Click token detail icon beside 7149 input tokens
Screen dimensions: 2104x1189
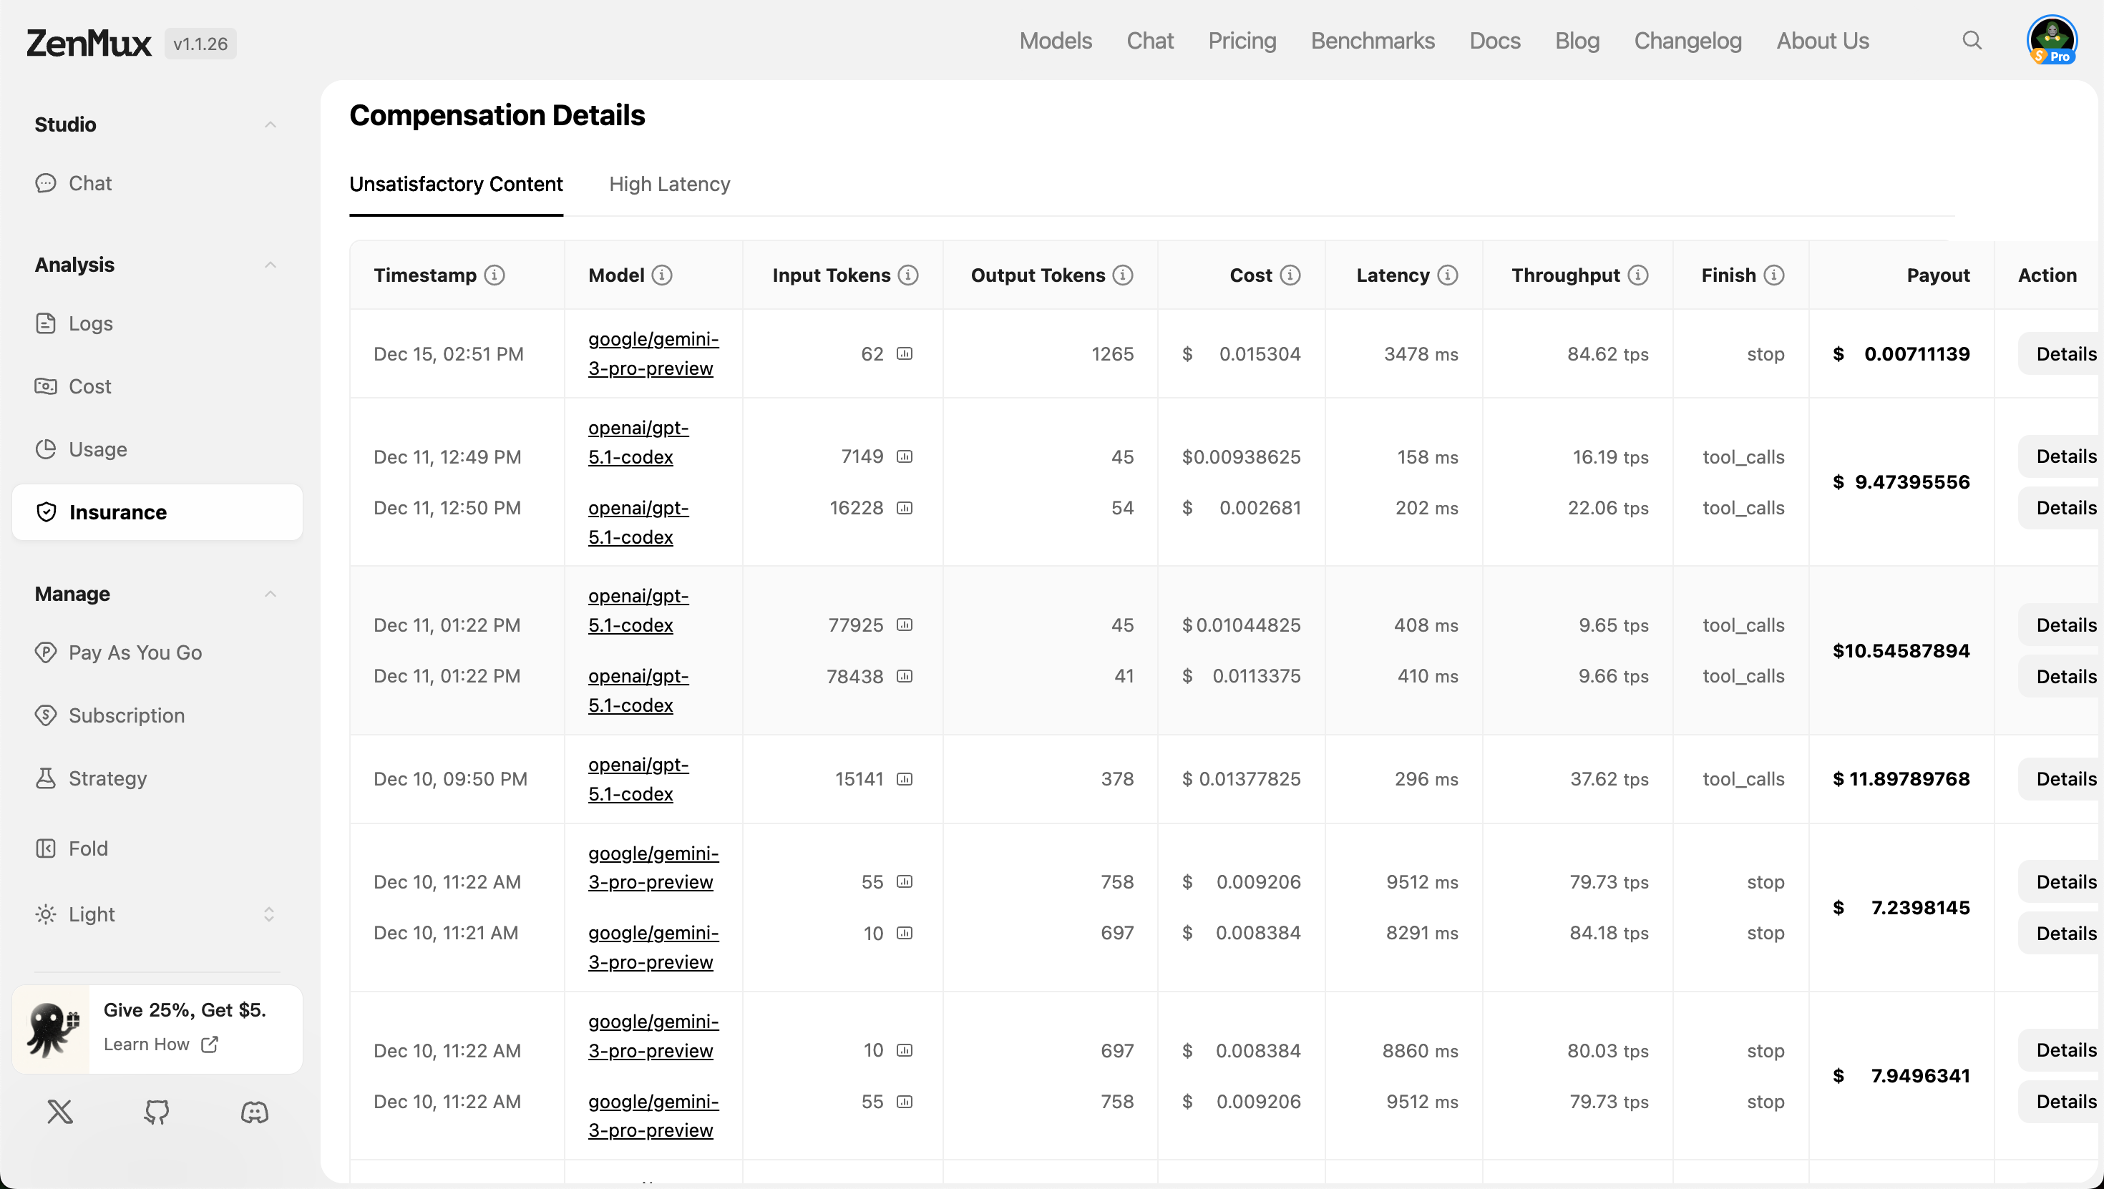click(x=904, y=456)
